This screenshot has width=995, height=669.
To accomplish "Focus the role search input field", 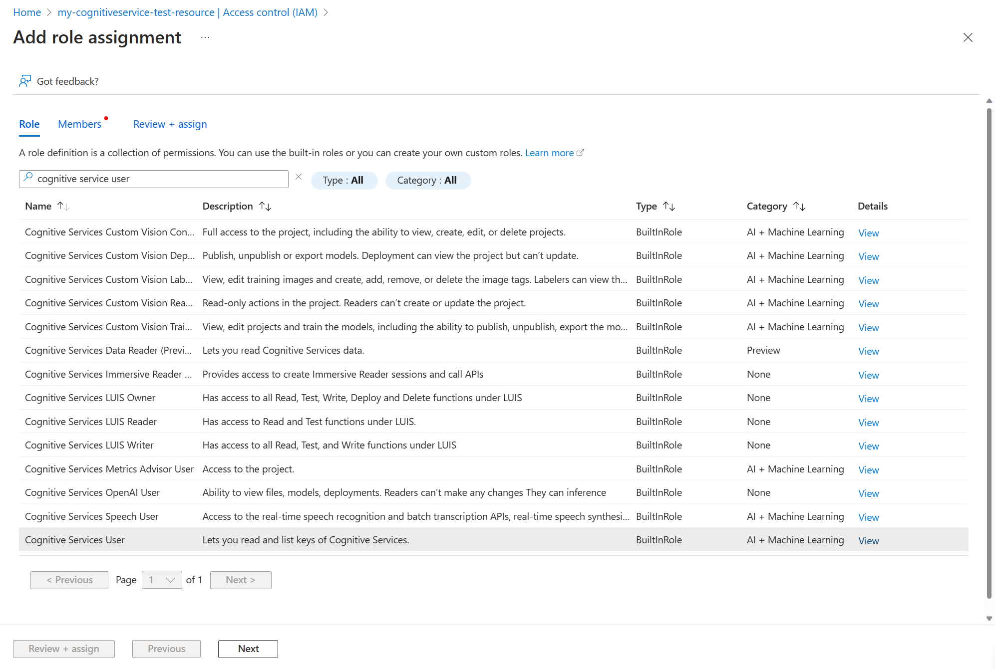I will (154, 179).
